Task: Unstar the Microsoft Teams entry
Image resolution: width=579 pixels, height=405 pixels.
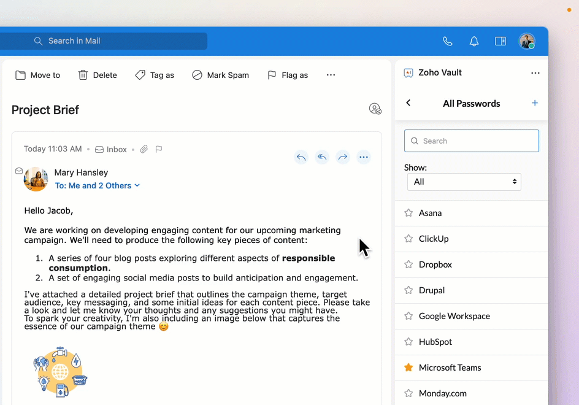Action: (408, 368)
